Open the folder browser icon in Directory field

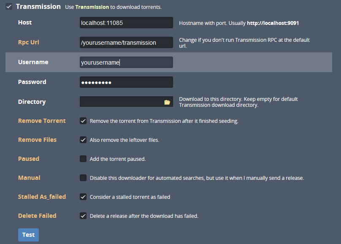point(167,102)
